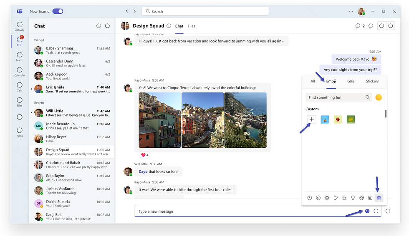The width and height of the screenshot is (409, 236).
Task: Select the Chat tab of Design Squad
Action: tap(179, 26)
